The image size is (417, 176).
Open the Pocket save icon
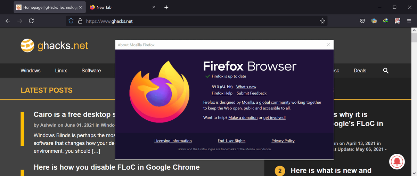[362, 21]
